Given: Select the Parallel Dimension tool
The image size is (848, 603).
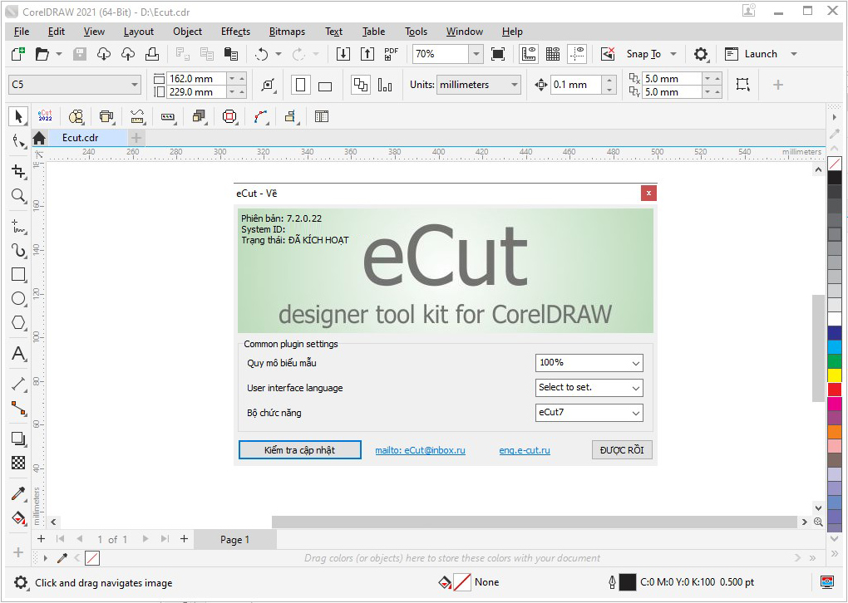Looking at the screenshot, I should pyautogui.click(x=18, y=385).
